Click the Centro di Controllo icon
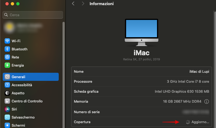The height and width of the screenshot is (128, 216). coord(7,101)
